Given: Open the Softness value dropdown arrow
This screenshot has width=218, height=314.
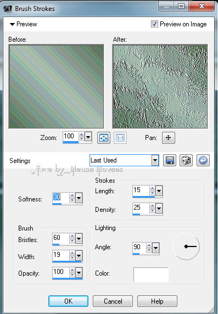Looking at the screenshot, I should (x=79, y=199).
